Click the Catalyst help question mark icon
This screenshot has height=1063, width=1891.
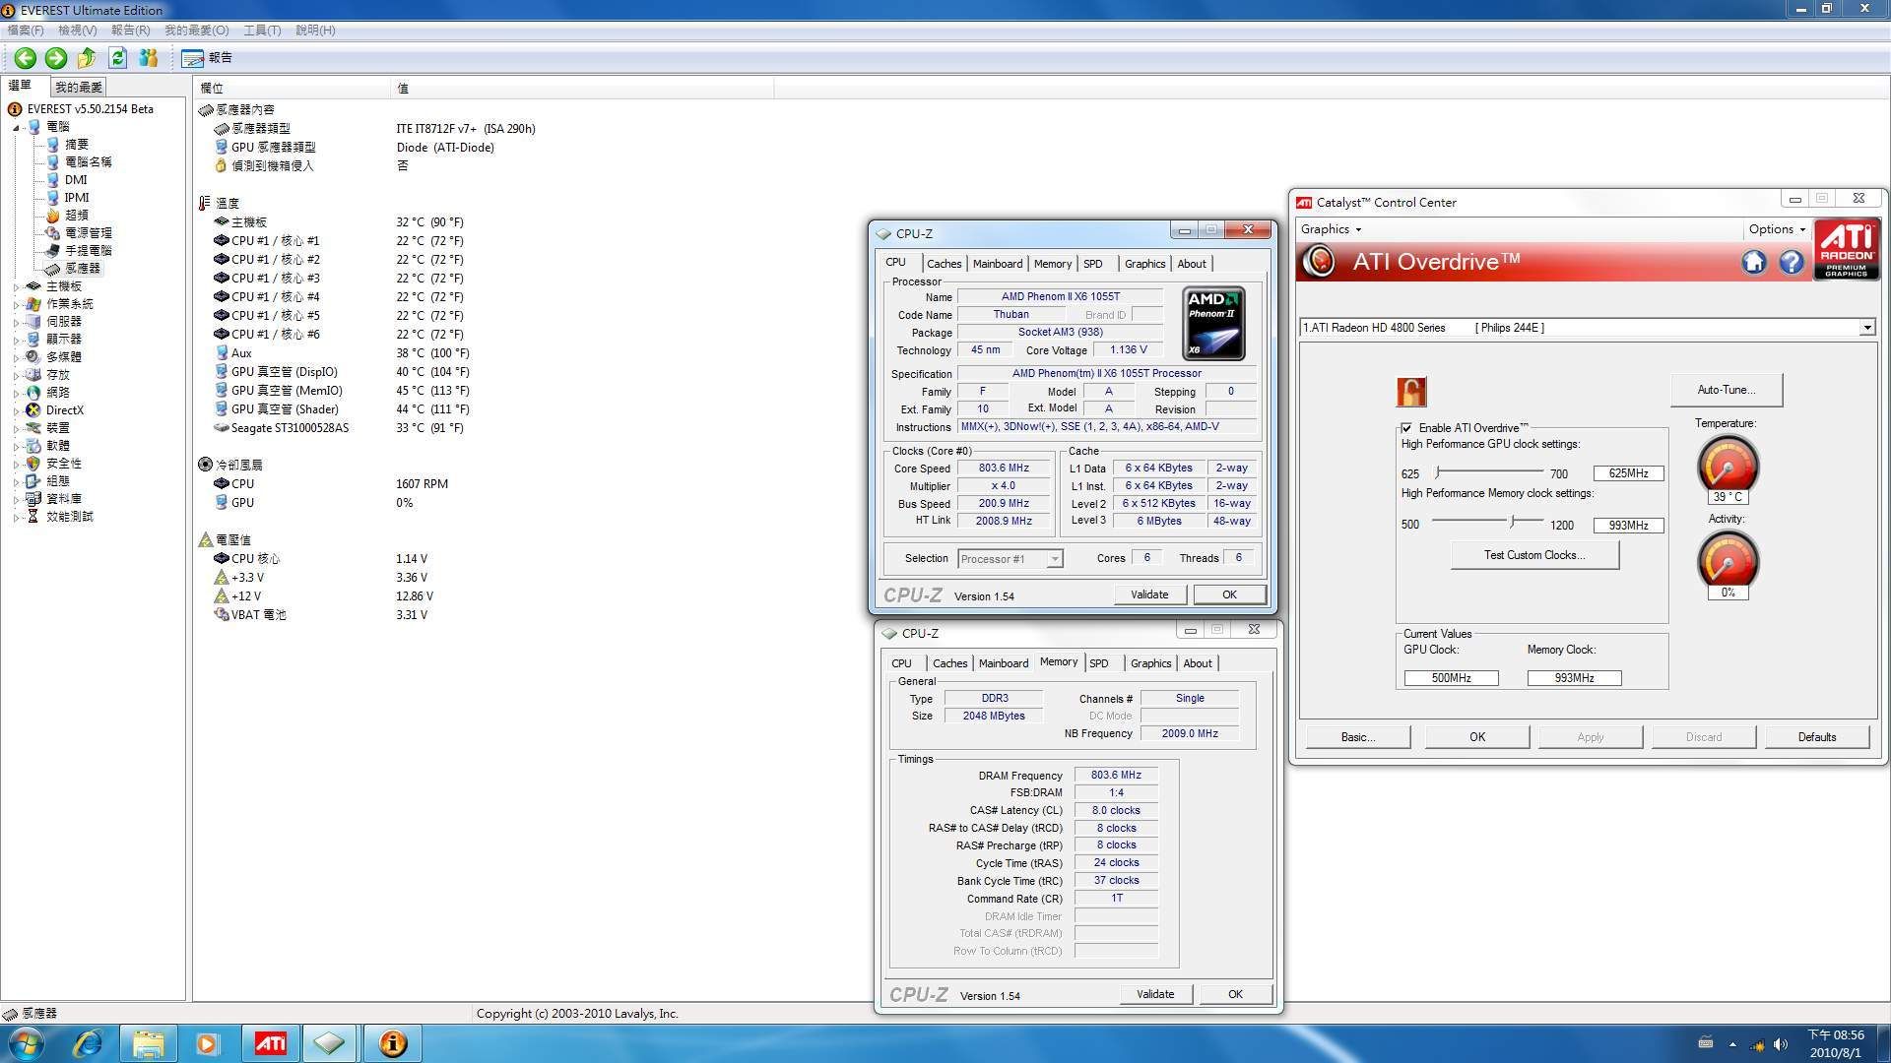pos(1791,262)
